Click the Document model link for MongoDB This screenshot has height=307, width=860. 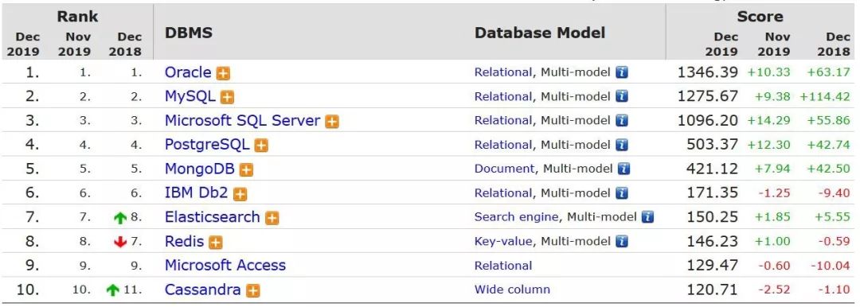tap(504, 169)
